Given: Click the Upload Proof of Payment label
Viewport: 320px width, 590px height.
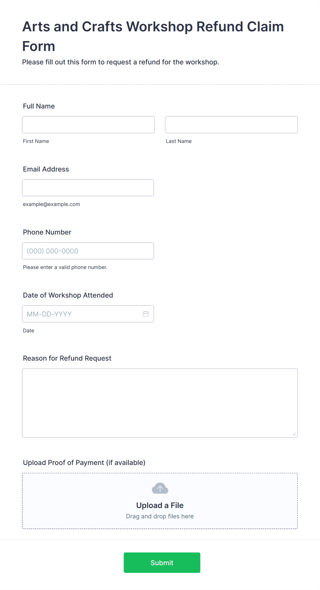Looking at the screenshot, I should point(84,463).
